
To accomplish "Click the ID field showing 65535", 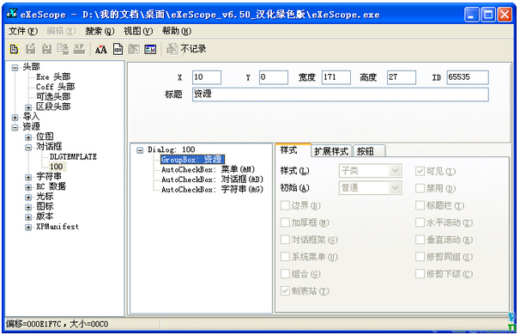I will [468, 77].
